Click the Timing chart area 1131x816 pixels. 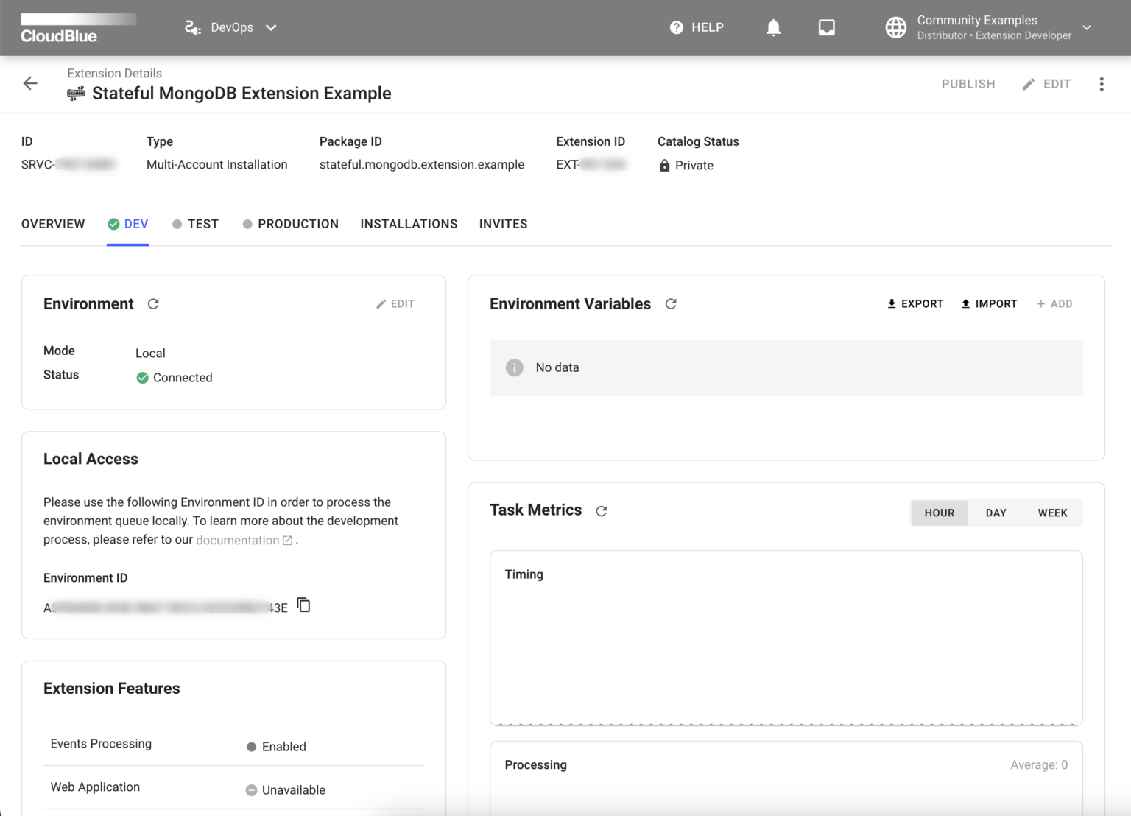[x=786, y=639]
